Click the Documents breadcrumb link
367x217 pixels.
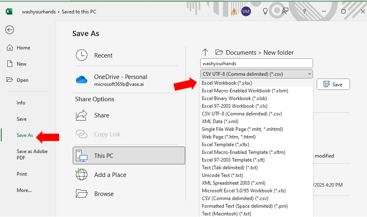[x=241, y=53]
